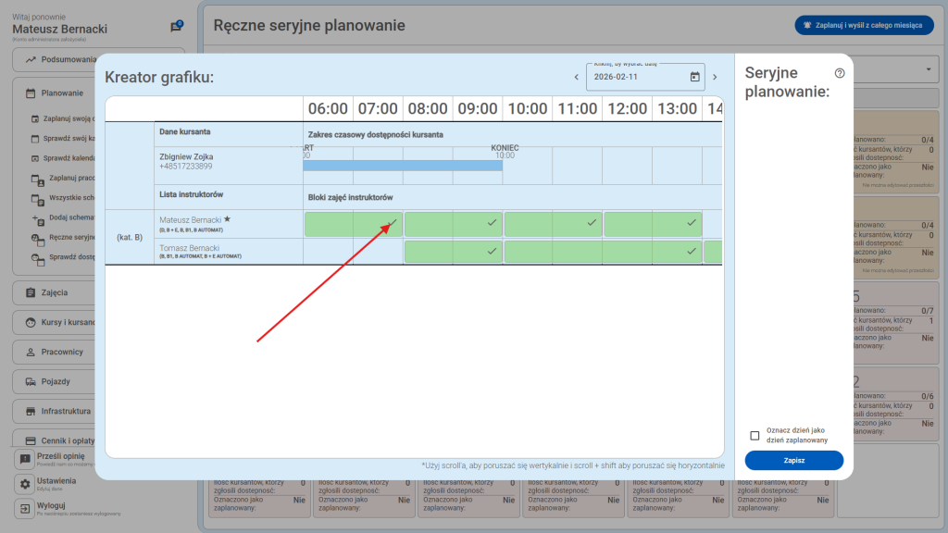Toggle Mateusz Bernacki's 06:00 lesson block checkmark
This screenshot has height=533, width=948.
point(393,223)
